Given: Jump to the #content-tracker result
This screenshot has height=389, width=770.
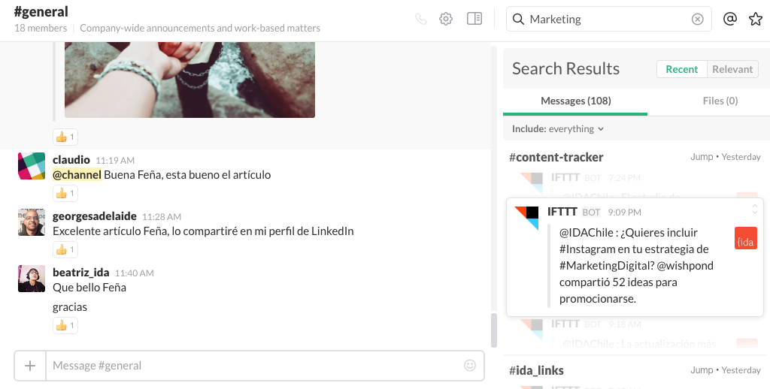Looking at the screenshot, I should click(x=701, y=157).
